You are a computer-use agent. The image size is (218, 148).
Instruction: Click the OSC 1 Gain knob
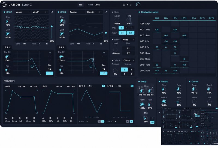click(x=8, y=34)
